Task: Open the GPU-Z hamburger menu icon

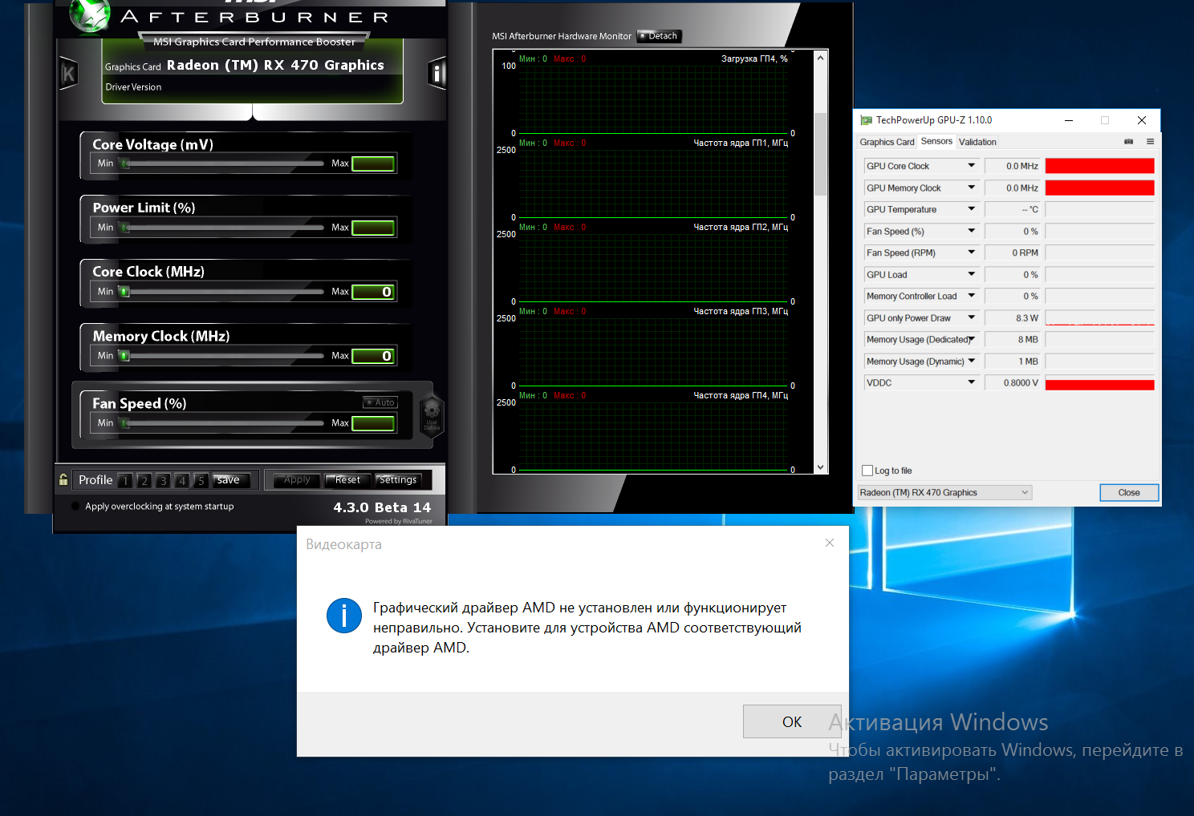Action: click(x=1150, y=142)
